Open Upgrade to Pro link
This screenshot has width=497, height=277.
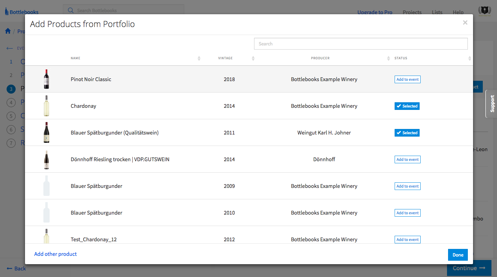(x=375, y=12)
